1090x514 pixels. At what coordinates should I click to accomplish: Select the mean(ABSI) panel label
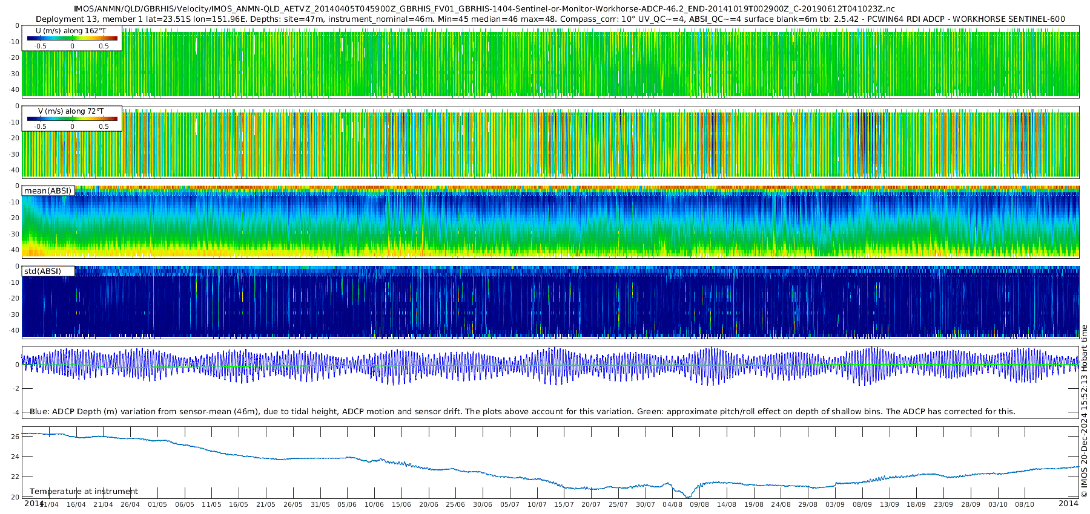(x=48, y=191)
